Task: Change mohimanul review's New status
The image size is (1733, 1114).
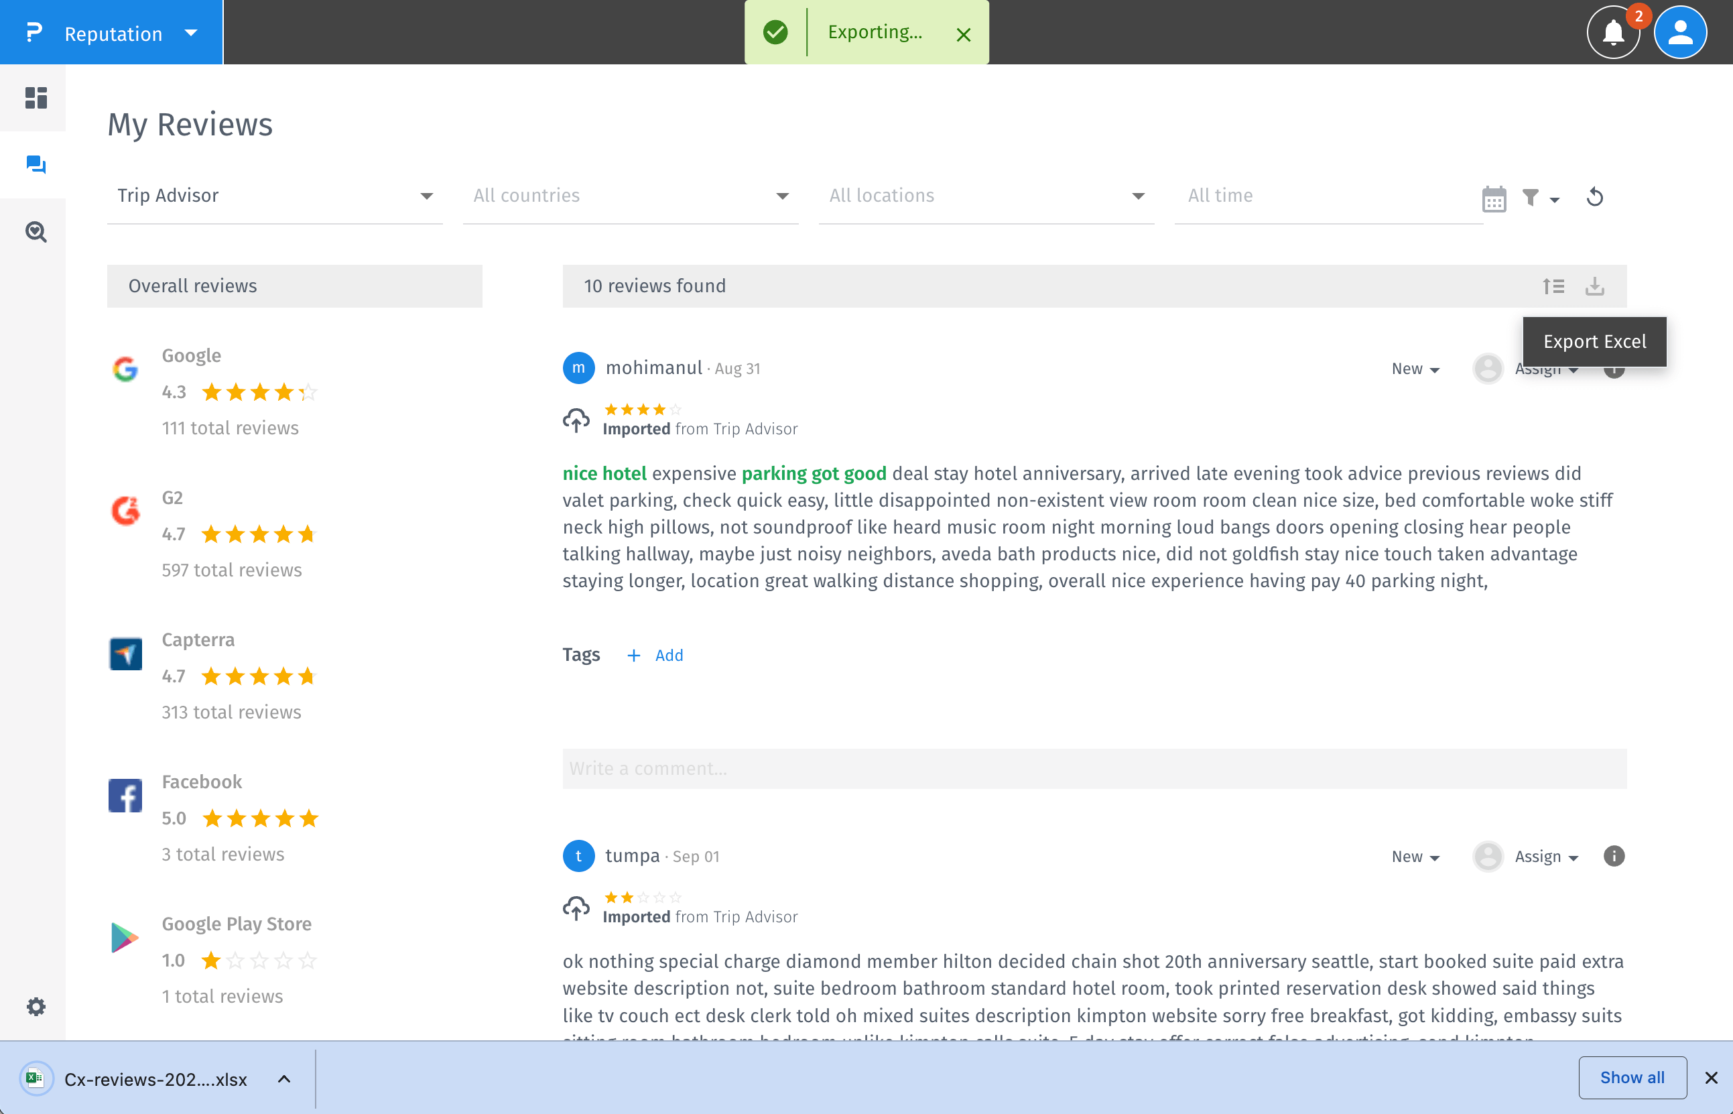Action: point(1415,369)
